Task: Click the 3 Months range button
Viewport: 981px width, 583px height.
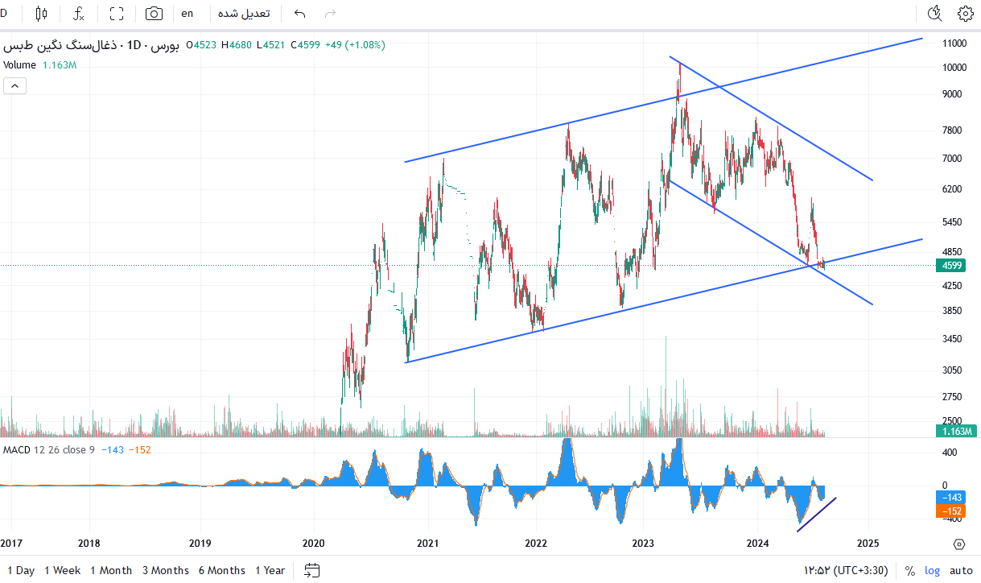Action: point(166,570)
